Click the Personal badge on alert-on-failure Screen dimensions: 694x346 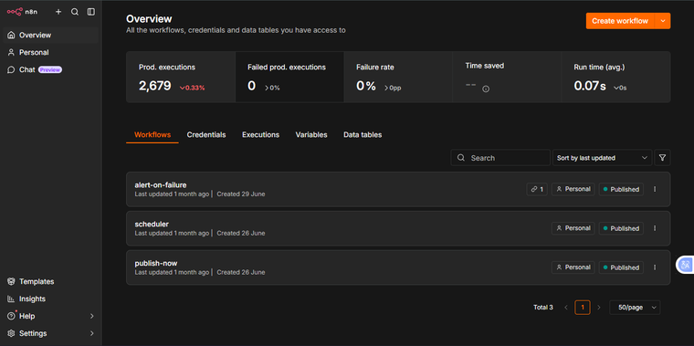tap(573, 189)
